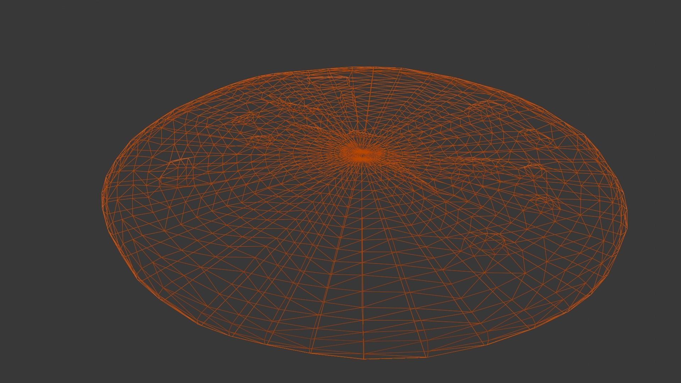
Task: Select the indented quad patch on mesh's left side
Action: [176, 173]
